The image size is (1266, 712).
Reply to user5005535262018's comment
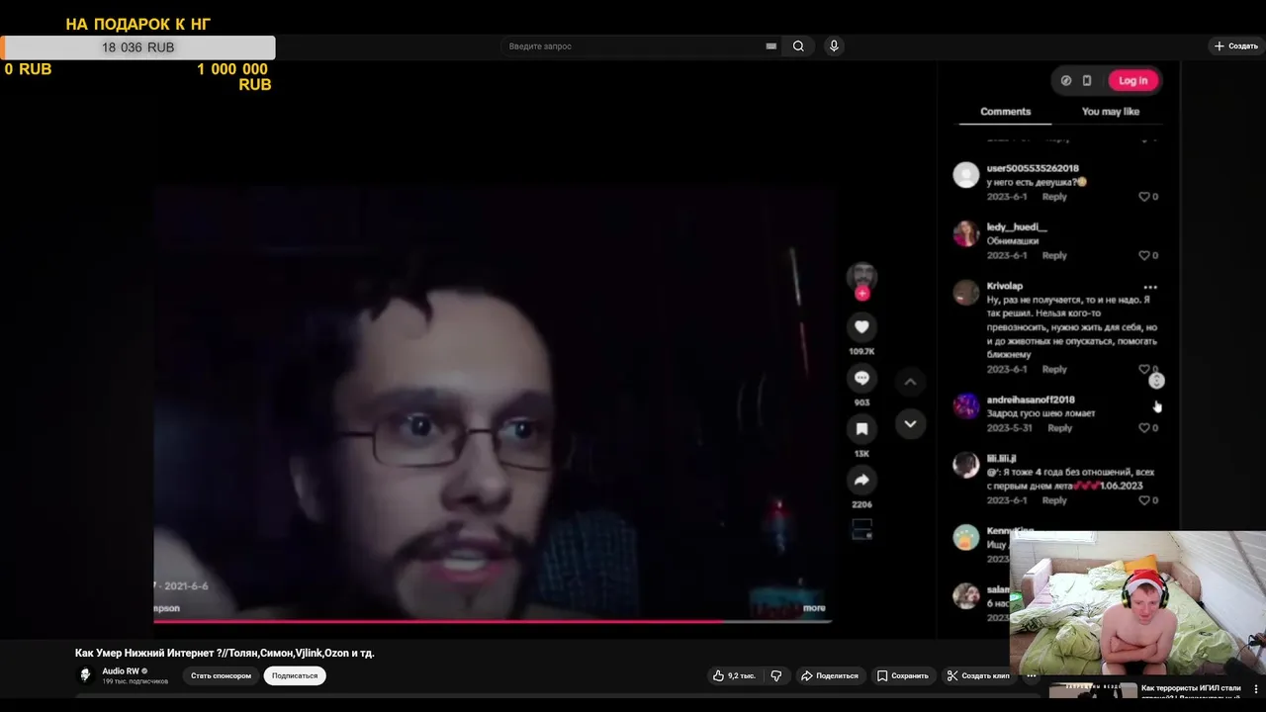tap(1054, 197)
